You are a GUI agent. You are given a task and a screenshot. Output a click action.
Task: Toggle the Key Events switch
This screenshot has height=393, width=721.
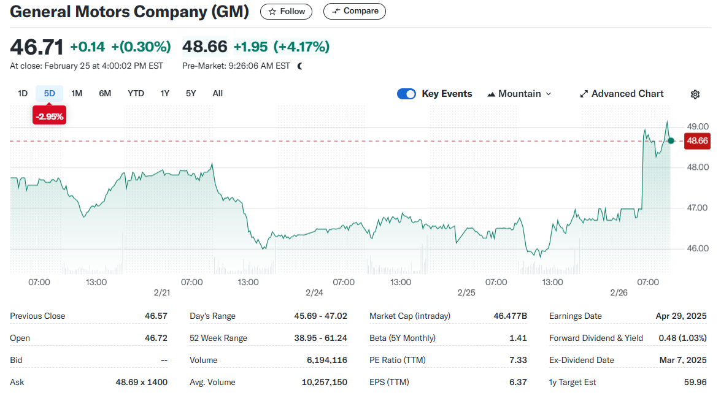(x=406, y=94)
